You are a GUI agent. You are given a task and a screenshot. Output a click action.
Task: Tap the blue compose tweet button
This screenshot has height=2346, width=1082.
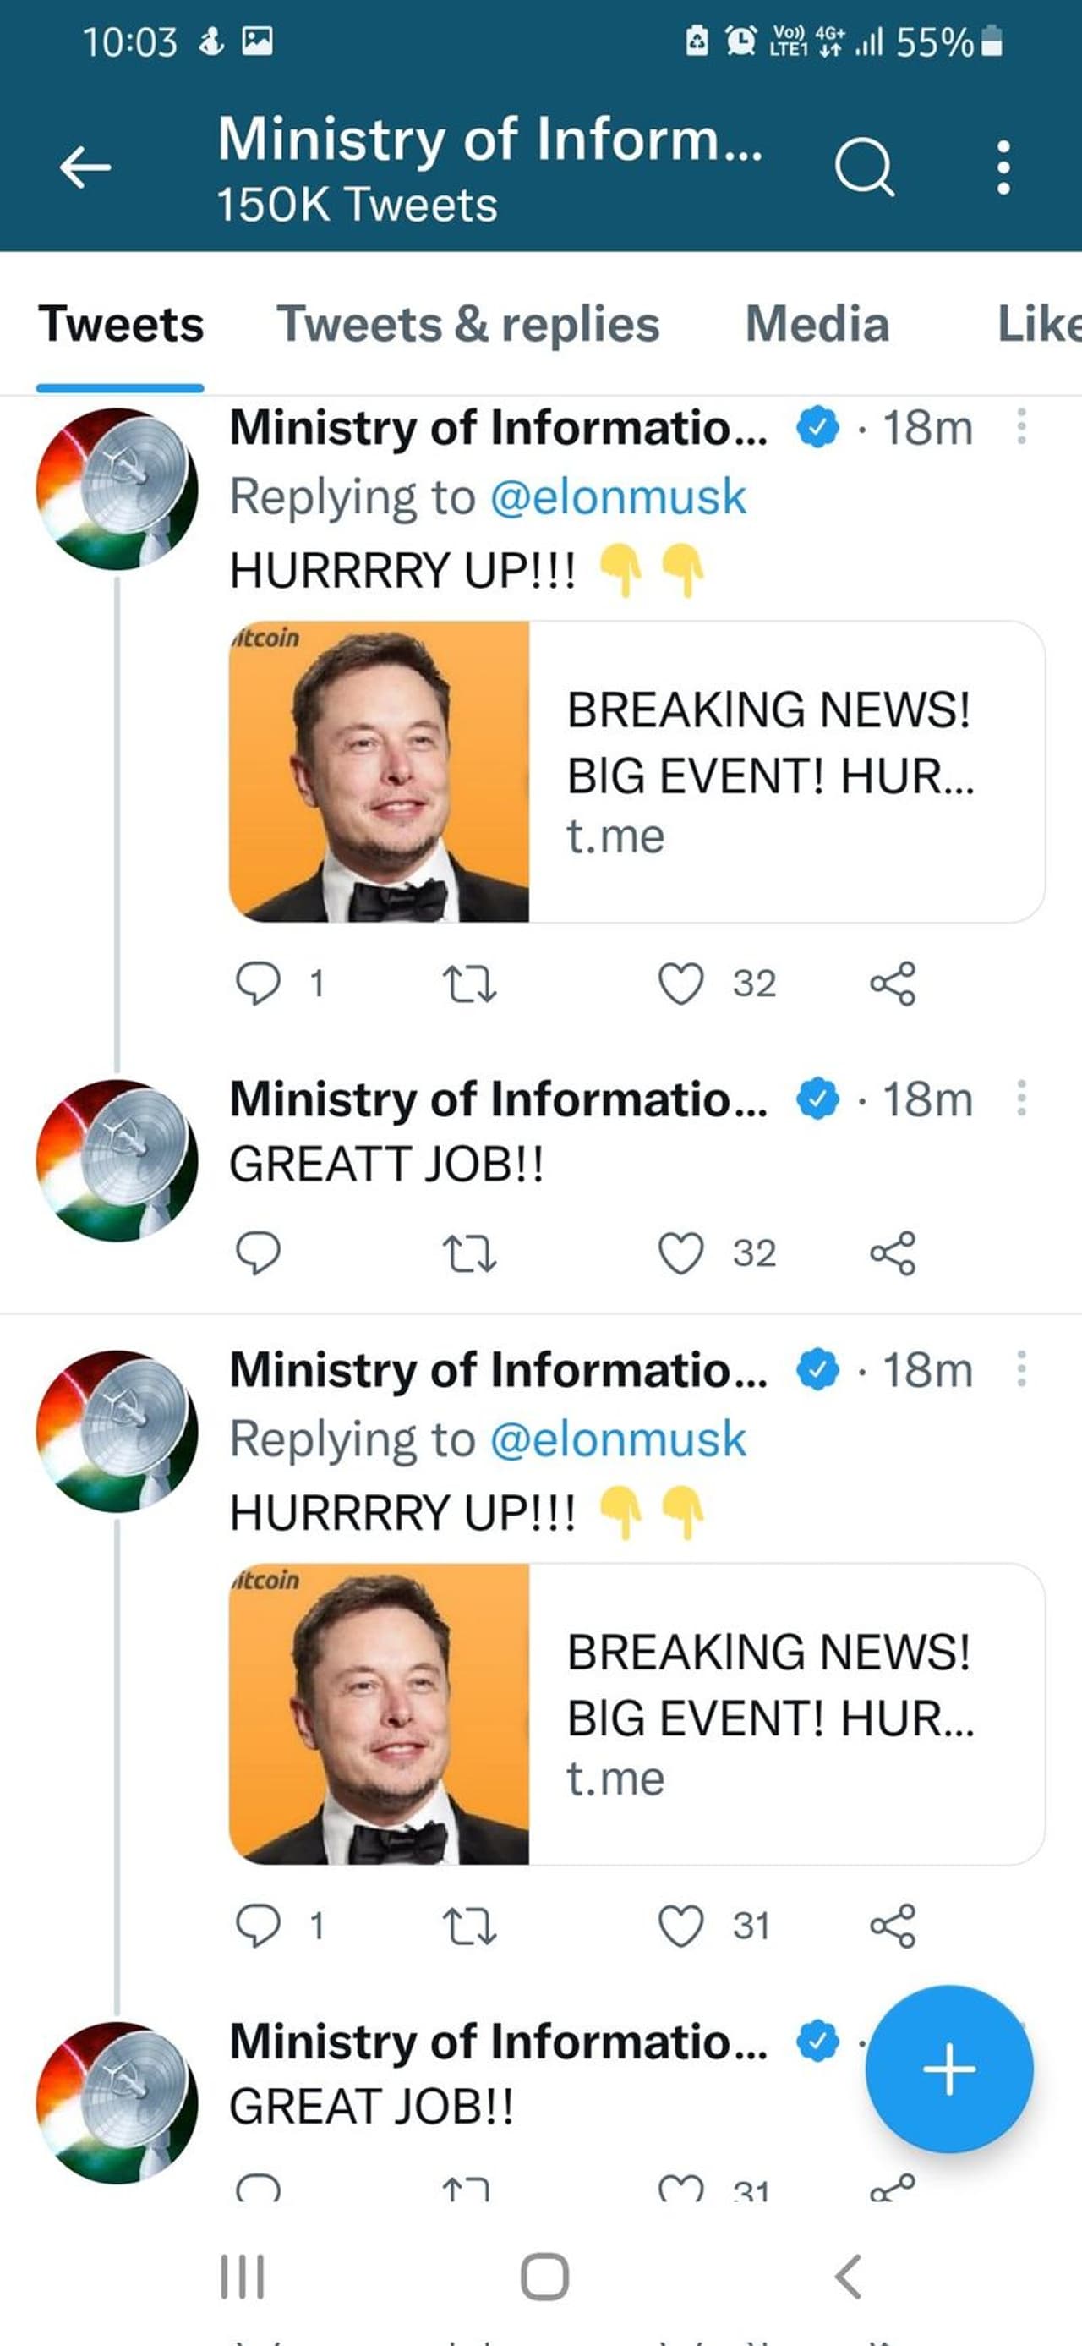click(948, 2069)
